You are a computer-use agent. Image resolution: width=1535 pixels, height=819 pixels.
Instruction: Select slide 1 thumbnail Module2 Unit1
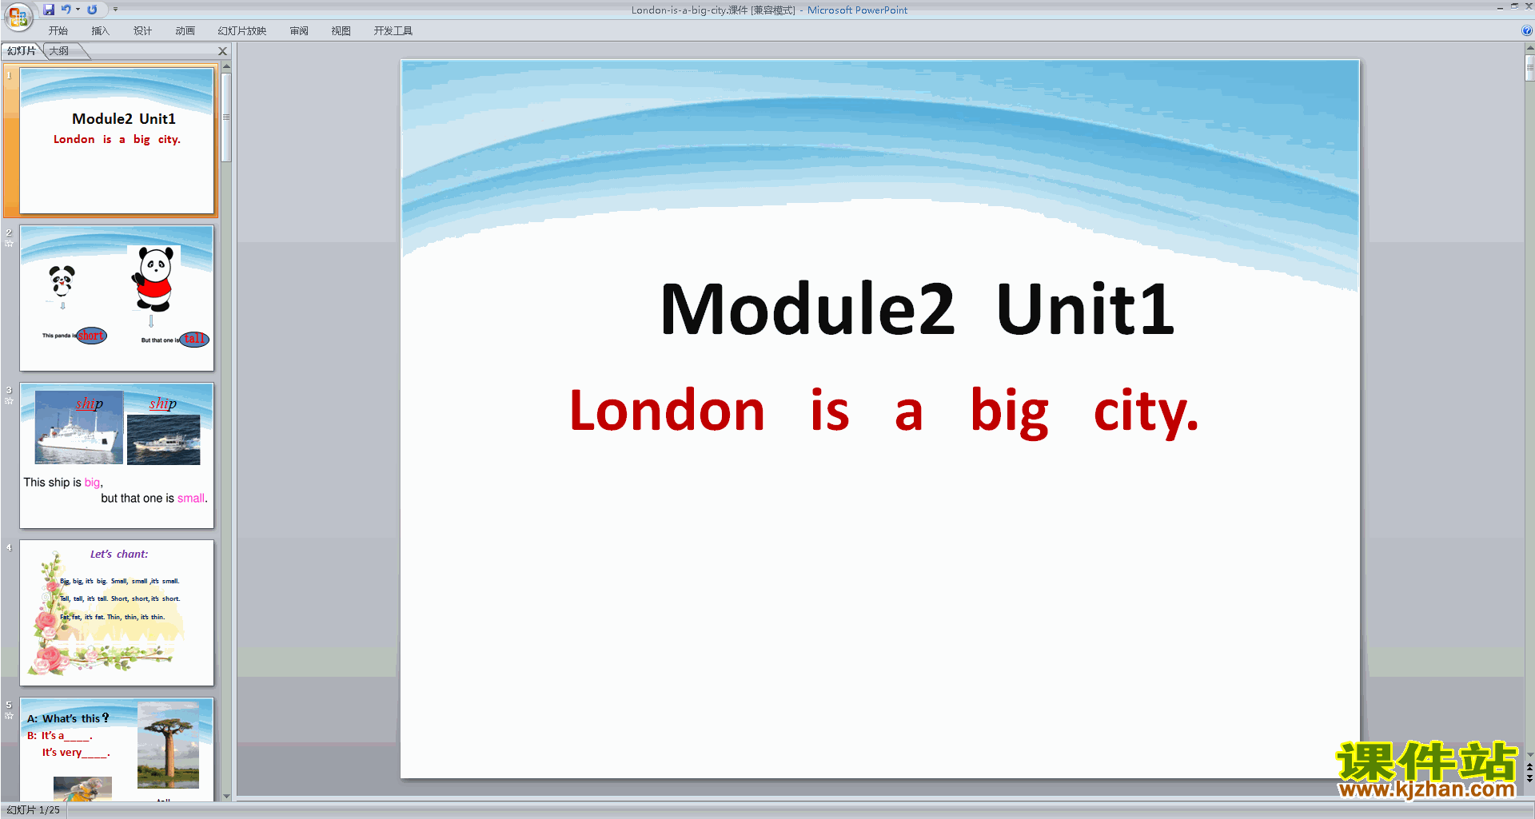coord(117,141)
